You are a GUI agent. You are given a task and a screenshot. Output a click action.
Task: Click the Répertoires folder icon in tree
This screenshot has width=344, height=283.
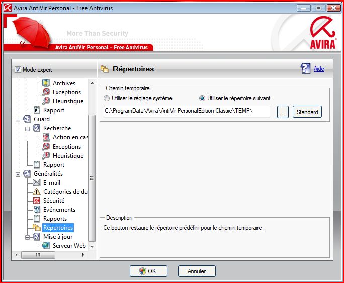coord(37,228)
